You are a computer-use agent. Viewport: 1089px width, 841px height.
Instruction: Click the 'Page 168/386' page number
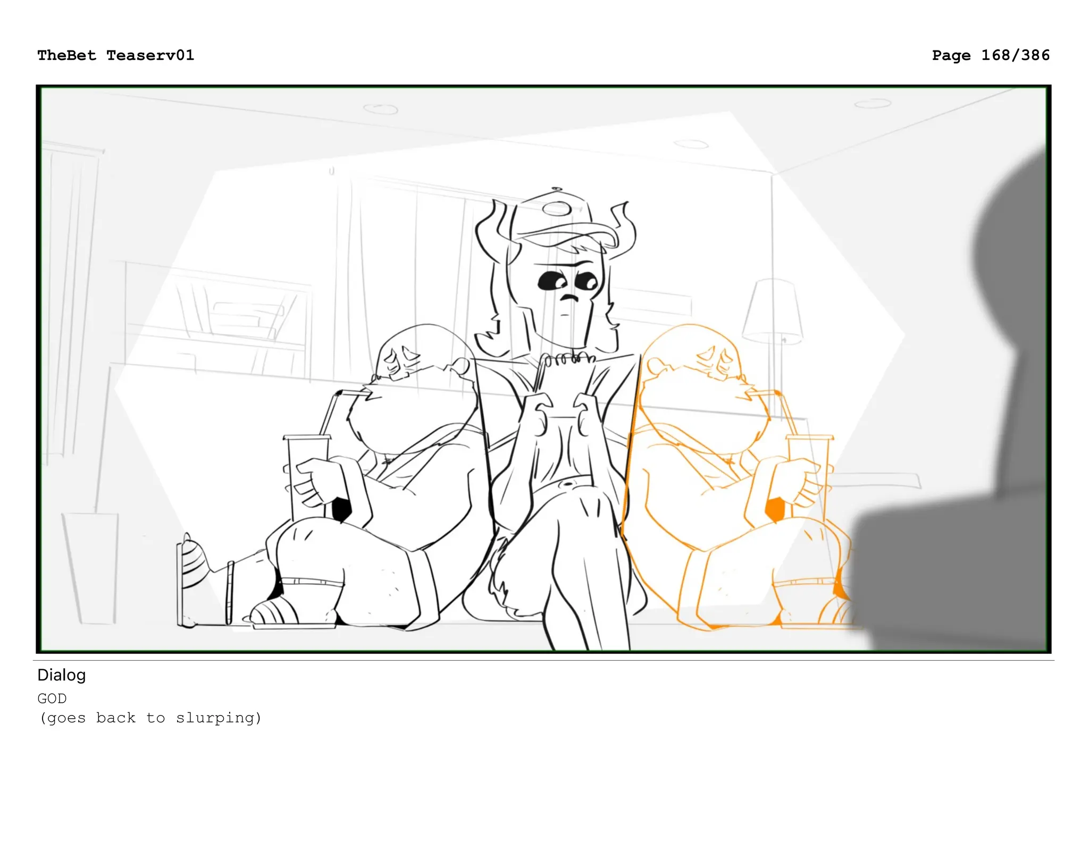pyautogui.click(x=991, y=55)
